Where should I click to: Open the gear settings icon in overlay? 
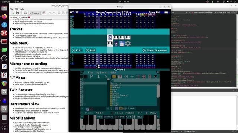coord(128,44)
